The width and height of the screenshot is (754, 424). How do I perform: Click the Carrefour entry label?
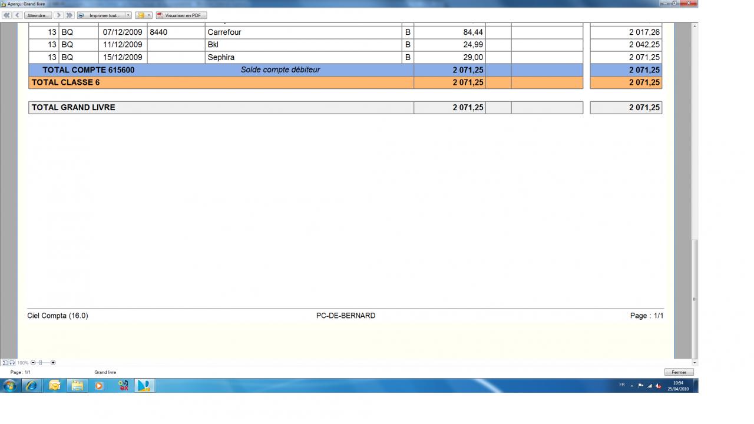(x=224, y=32)
